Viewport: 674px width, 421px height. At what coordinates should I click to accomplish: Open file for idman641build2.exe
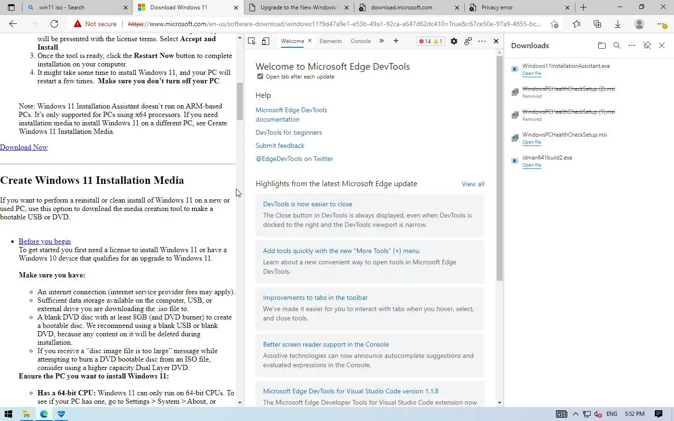[x=531, y=165]
